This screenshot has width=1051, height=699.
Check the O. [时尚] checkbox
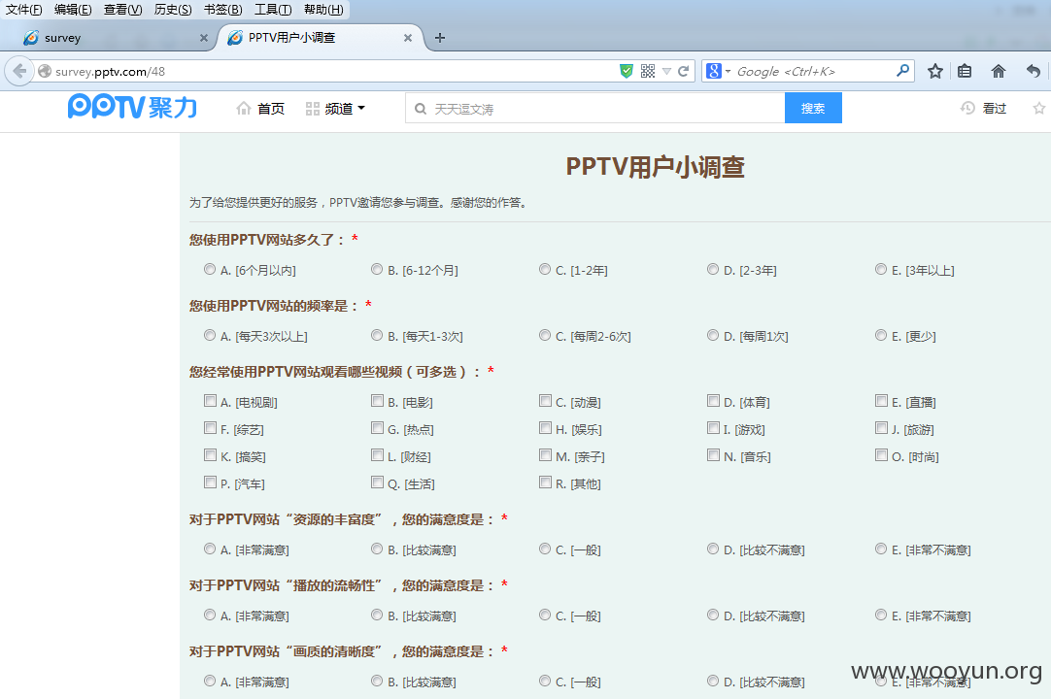[881, 455]
